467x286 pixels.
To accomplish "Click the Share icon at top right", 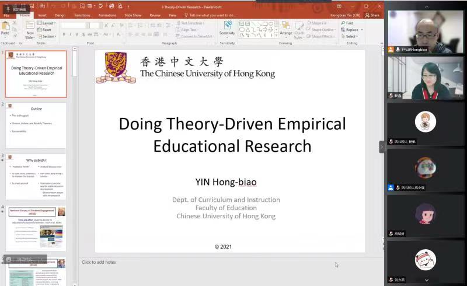I will click(x=372, y=15).
